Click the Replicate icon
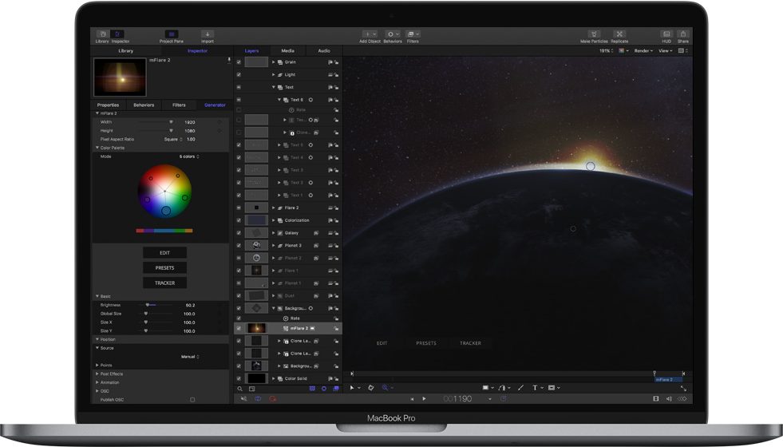 [x=619, y=35]
